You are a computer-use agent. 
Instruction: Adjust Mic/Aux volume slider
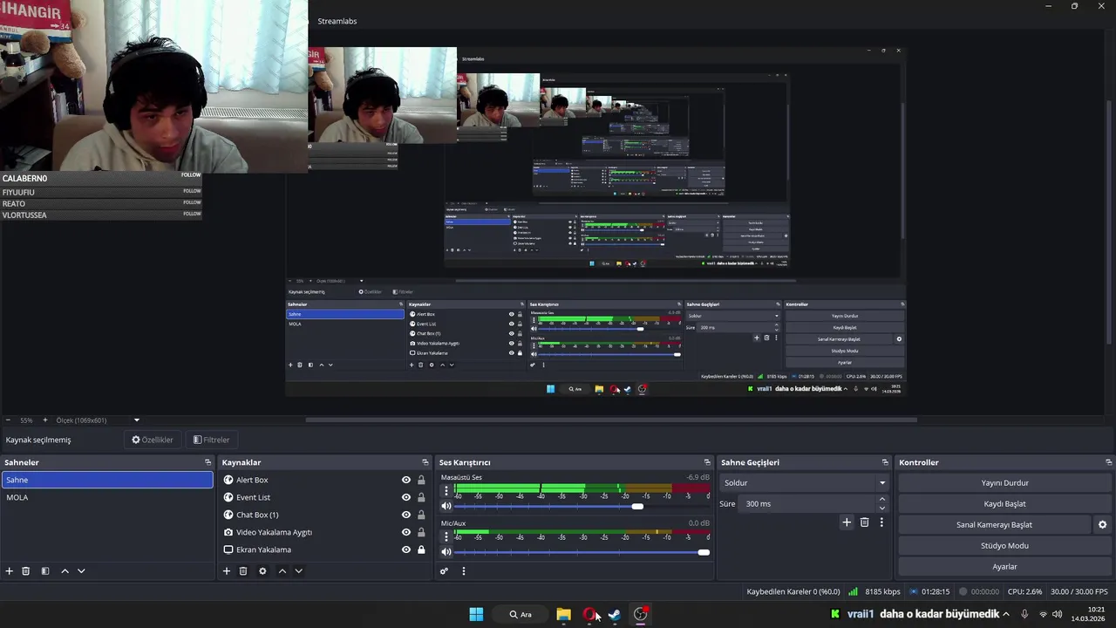click(704, 552)
